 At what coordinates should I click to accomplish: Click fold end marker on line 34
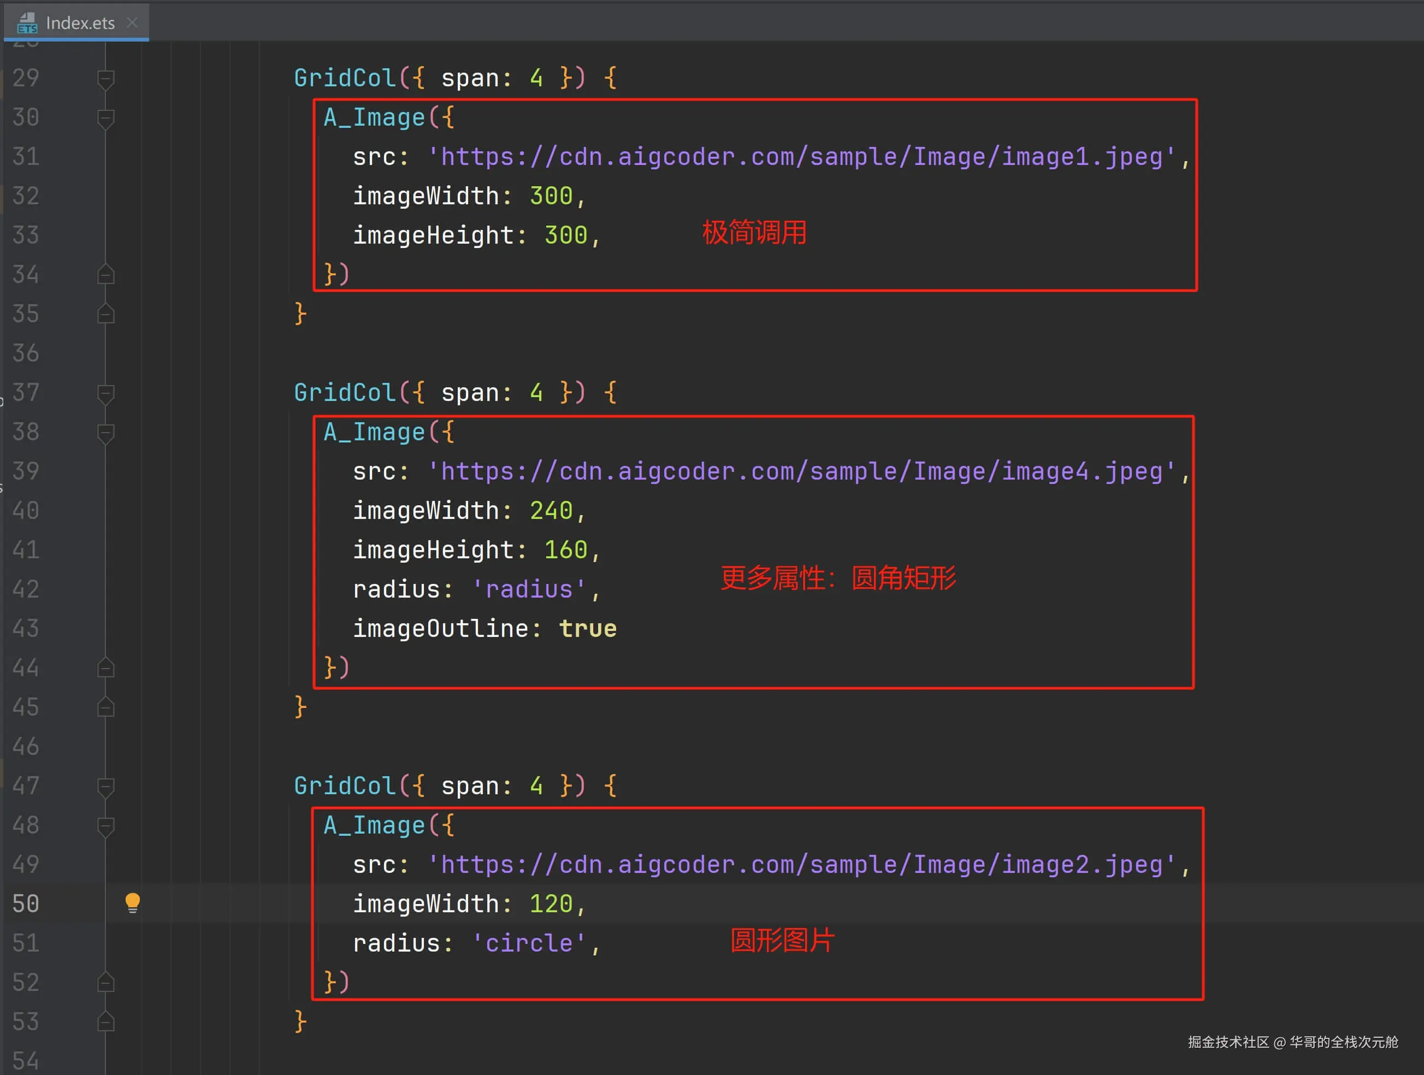(x=105, y=275)
